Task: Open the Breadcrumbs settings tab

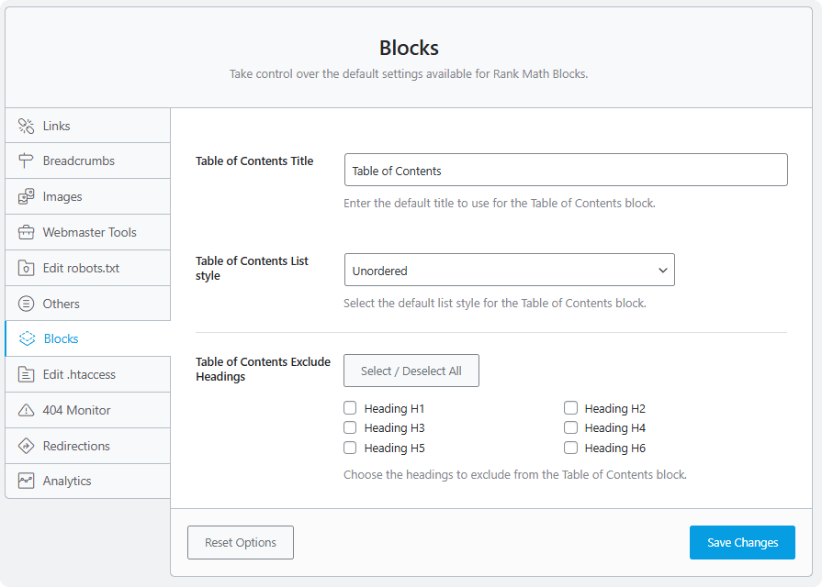Action: (x=88, y=161)
